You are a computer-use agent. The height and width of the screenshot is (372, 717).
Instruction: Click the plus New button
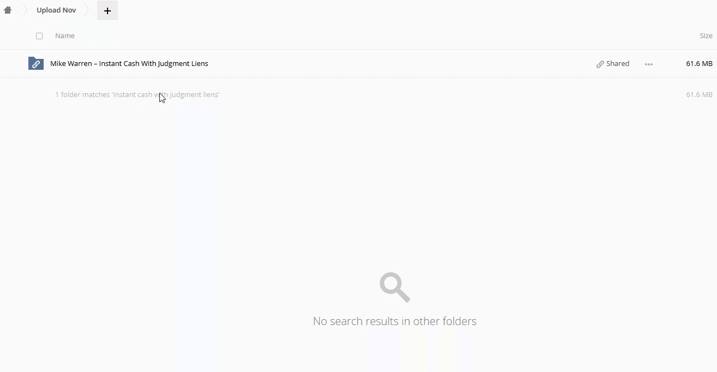107,10
